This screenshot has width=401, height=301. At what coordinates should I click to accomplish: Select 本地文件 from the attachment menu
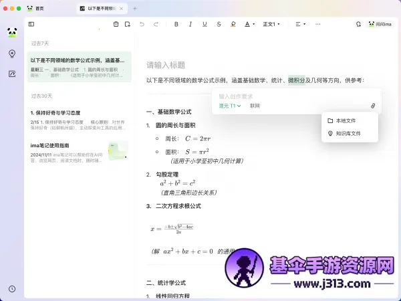point(346,120)
